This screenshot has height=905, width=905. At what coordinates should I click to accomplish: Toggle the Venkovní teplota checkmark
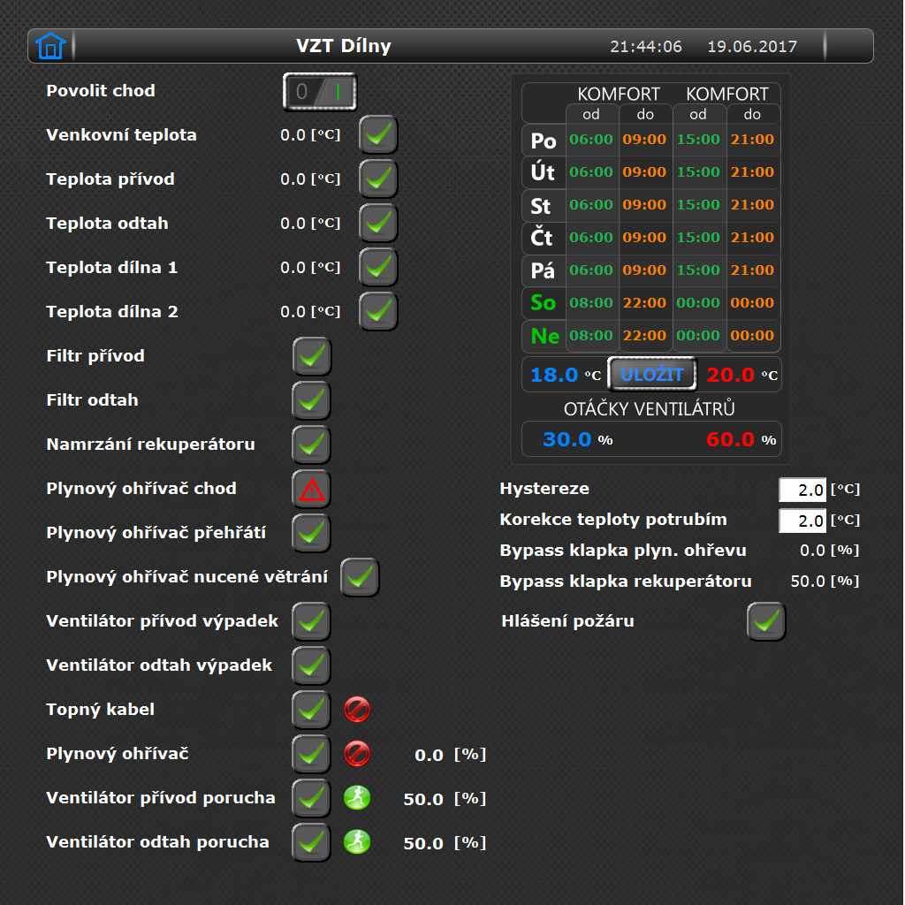coord(378,135)
